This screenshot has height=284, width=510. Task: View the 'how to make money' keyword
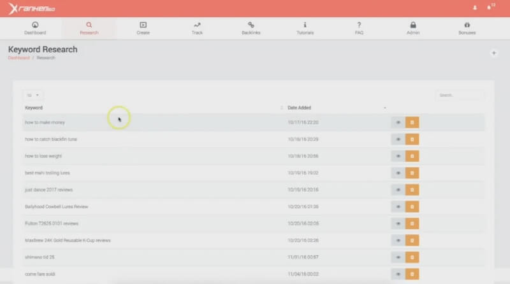click(398, 122)
